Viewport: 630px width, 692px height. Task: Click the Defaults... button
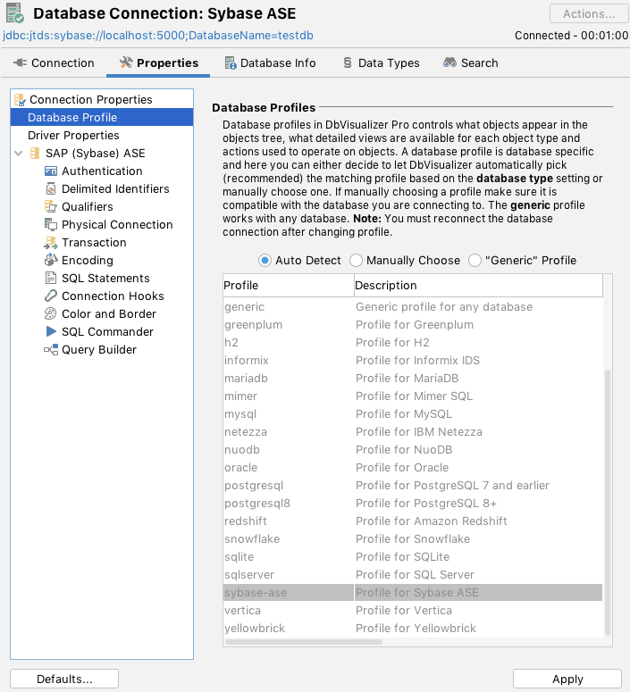[x=64, y=679]
